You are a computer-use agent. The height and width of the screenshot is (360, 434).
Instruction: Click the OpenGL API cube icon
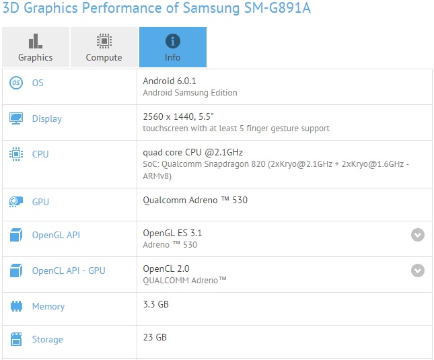[16, 235]
